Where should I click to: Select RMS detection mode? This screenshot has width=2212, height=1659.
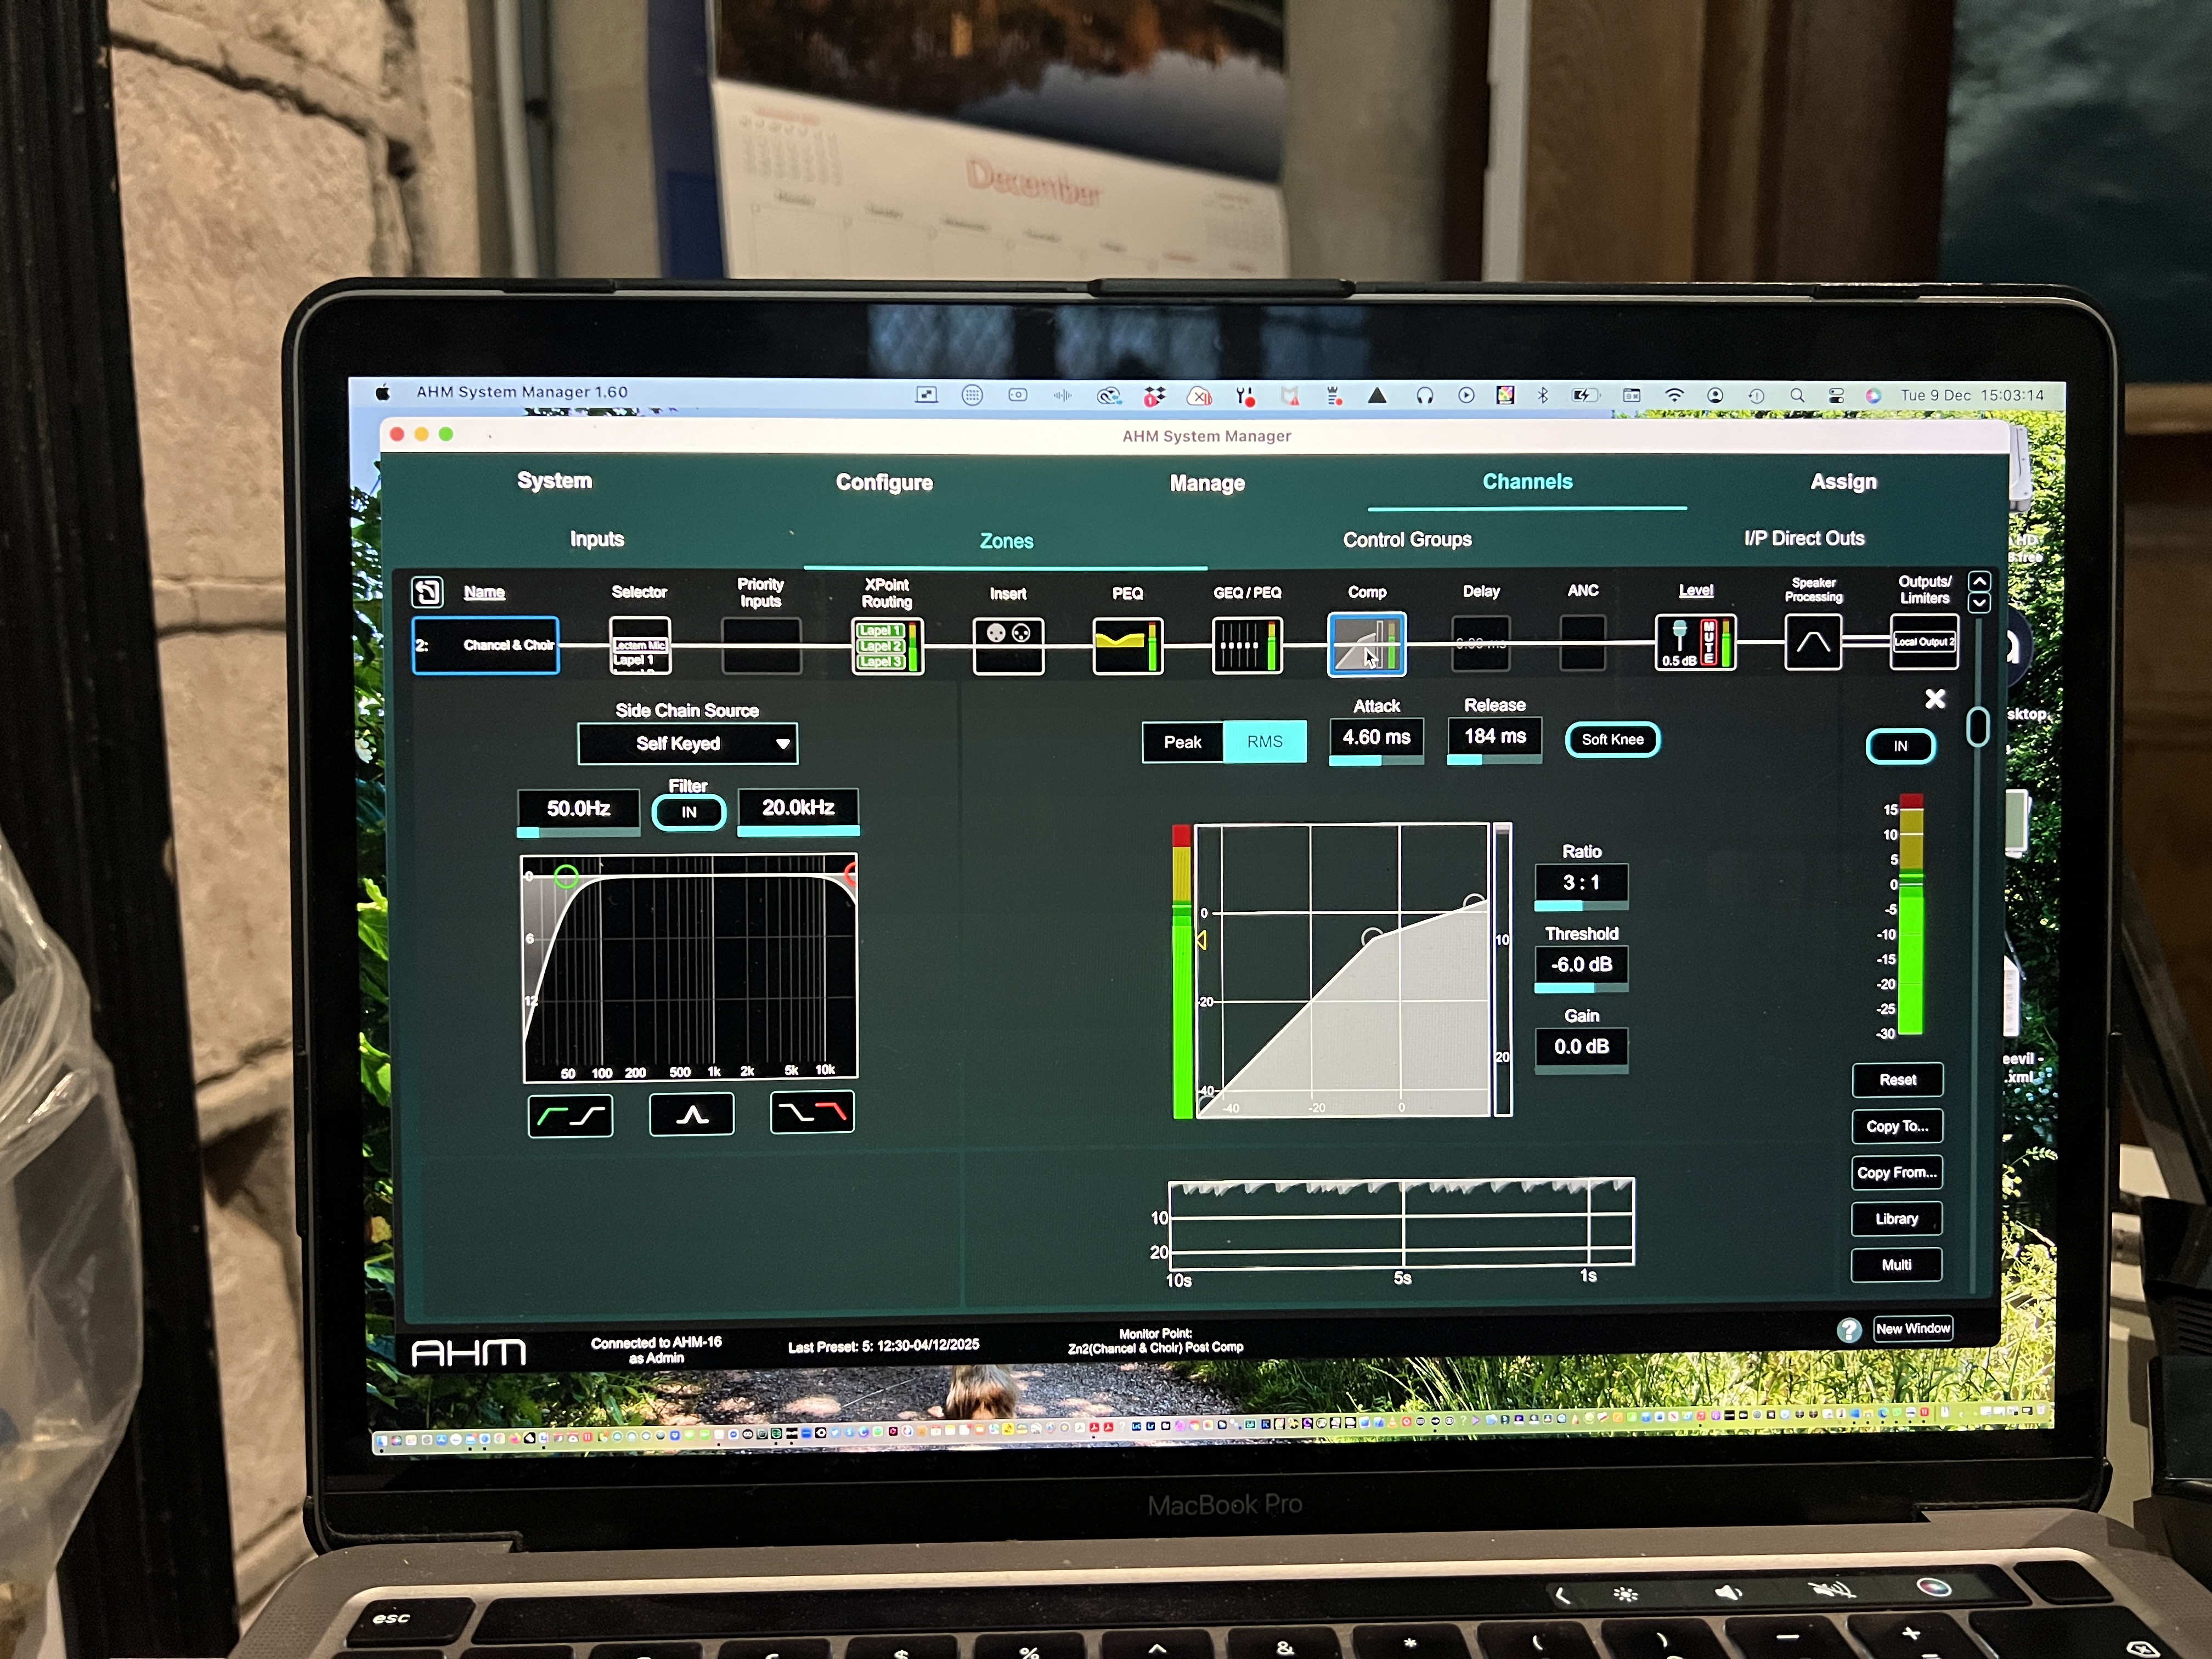click(1265, 742)
